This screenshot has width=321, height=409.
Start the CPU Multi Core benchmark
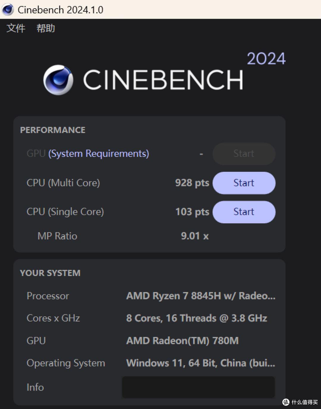point(244,183)
